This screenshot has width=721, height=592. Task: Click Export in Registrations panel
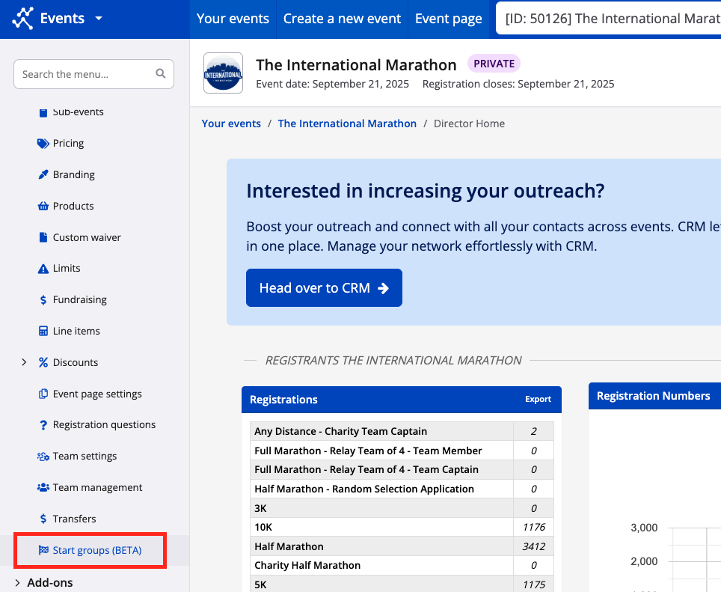tap(538, 400)
